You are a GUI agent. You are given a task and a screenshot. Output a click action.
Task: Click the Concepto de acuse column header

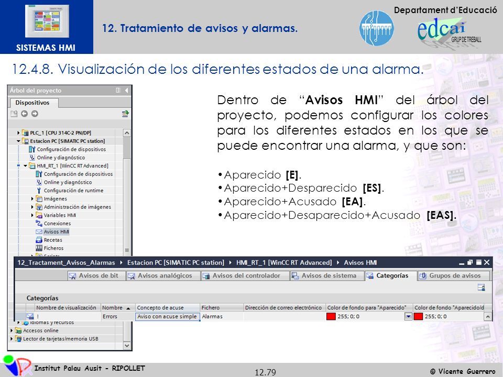point(168,308)
